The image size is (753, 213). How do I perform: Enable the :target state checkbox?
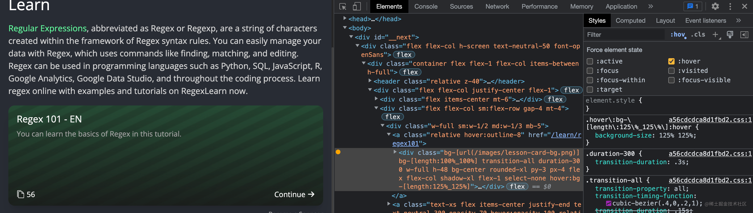click(590, 89)
